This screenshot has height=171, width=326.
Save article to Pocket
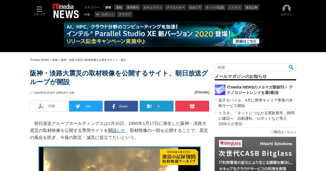pyautogui.click(x=192, y=106)
